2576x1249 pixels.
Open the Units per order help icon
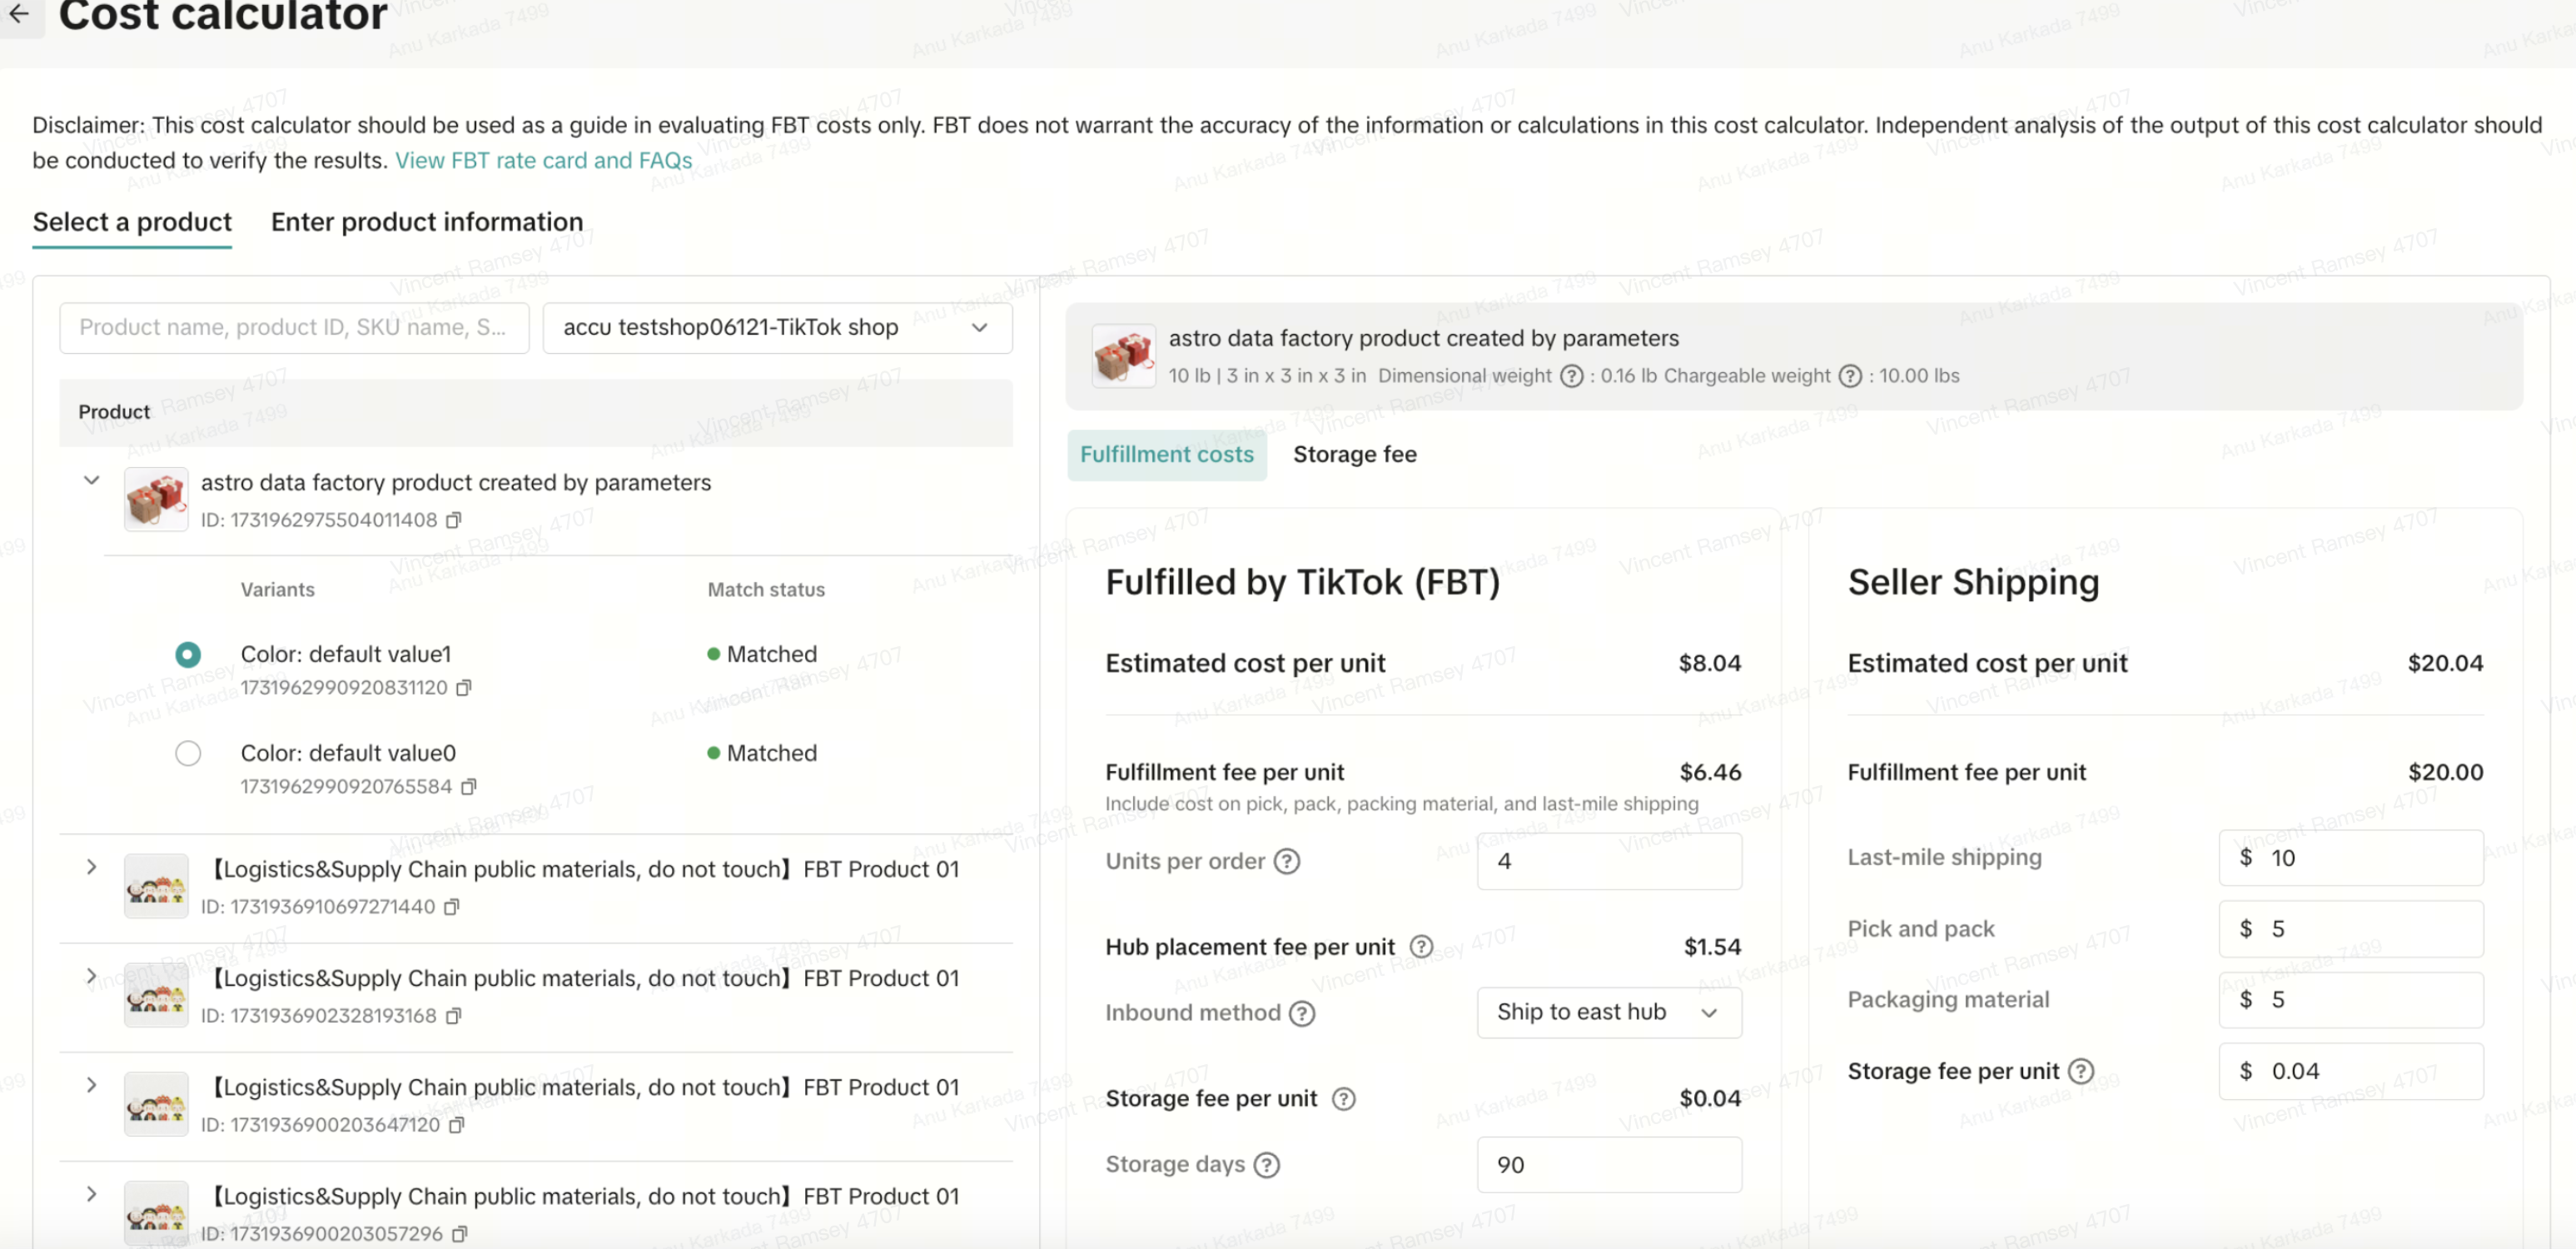click(1286, 861)
